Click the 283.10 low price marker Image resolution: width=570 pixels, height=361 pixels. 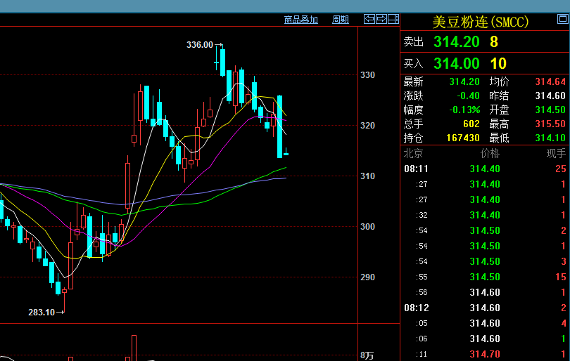(42, 312)
